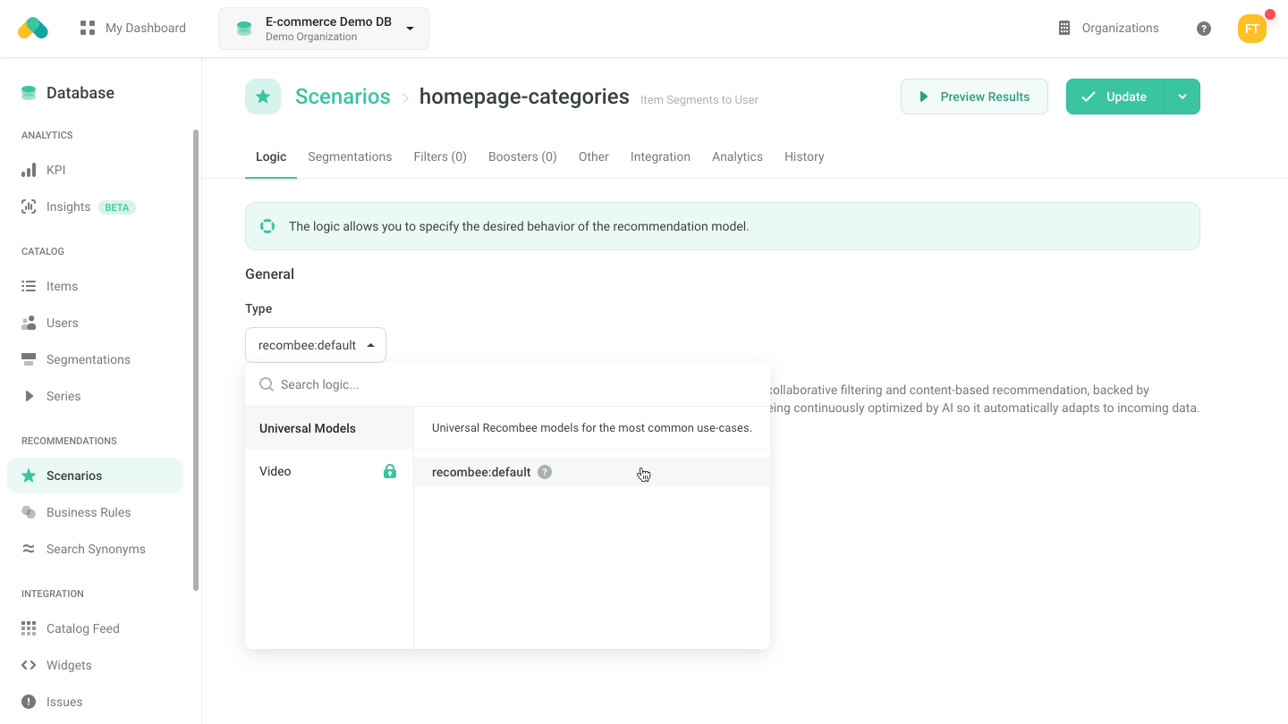Open Business Rules in the sidebar
Viewport: 1288px width, 724px height.
click(x=95, y=512)
